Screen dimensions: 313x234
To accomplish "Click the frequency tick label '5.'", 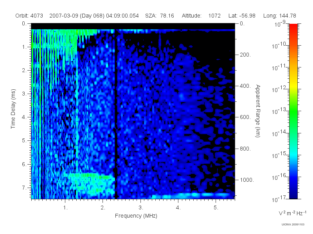I will pos(216,208).
